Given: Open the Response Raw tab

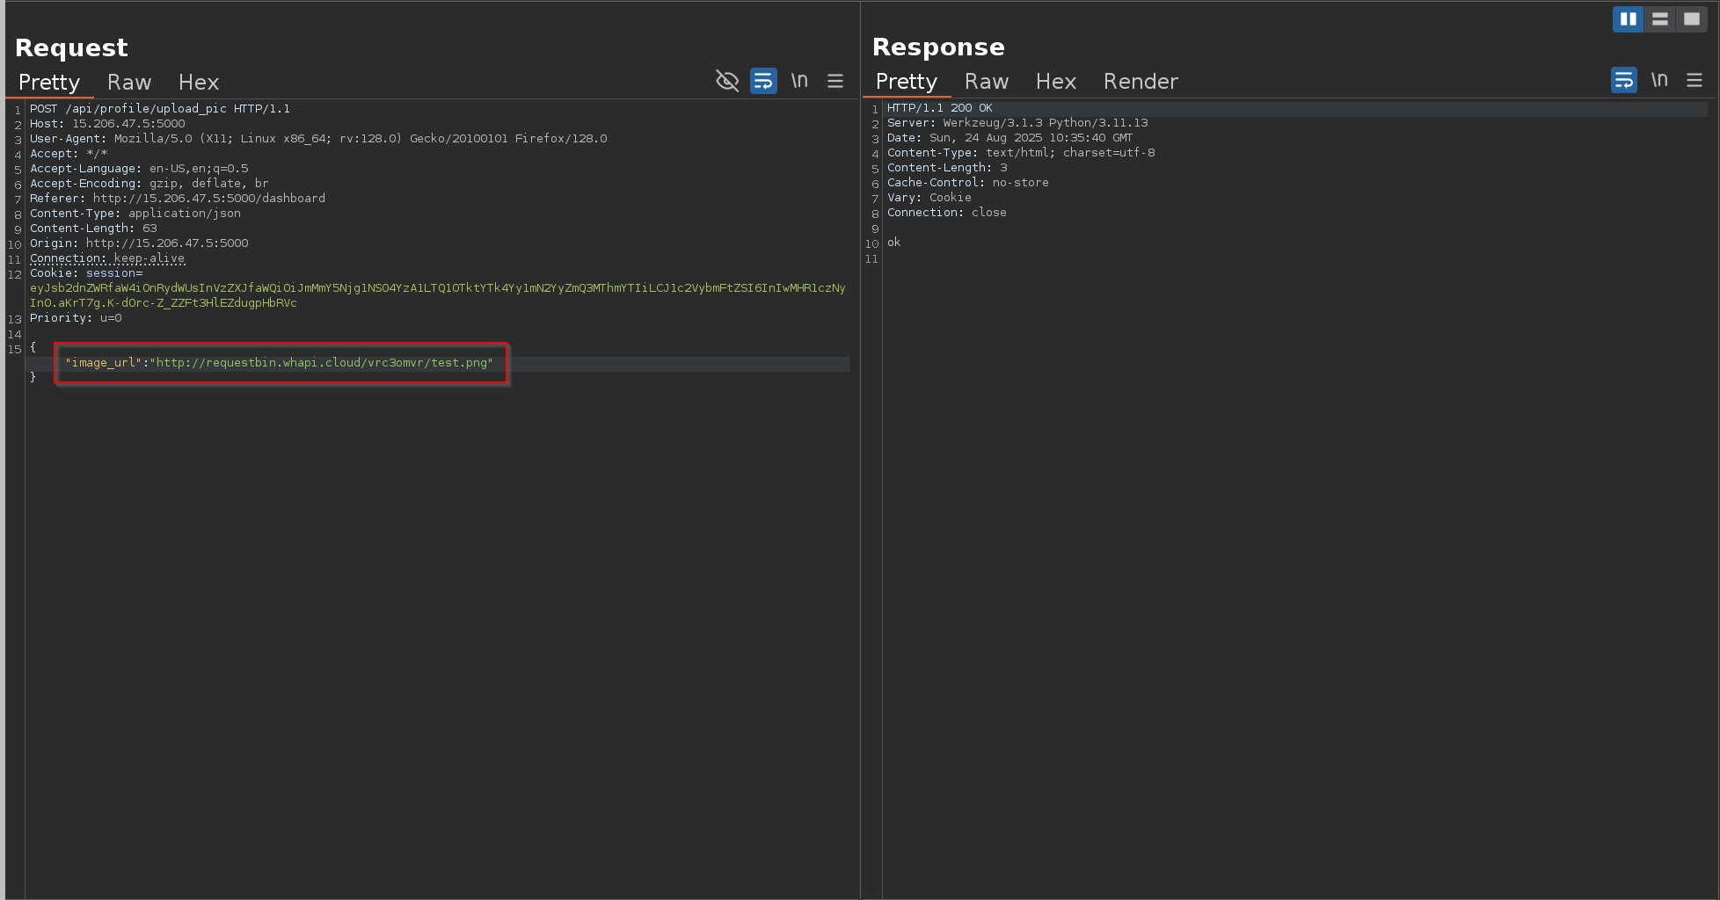Looking at the screenshot, I should point(987,82).
